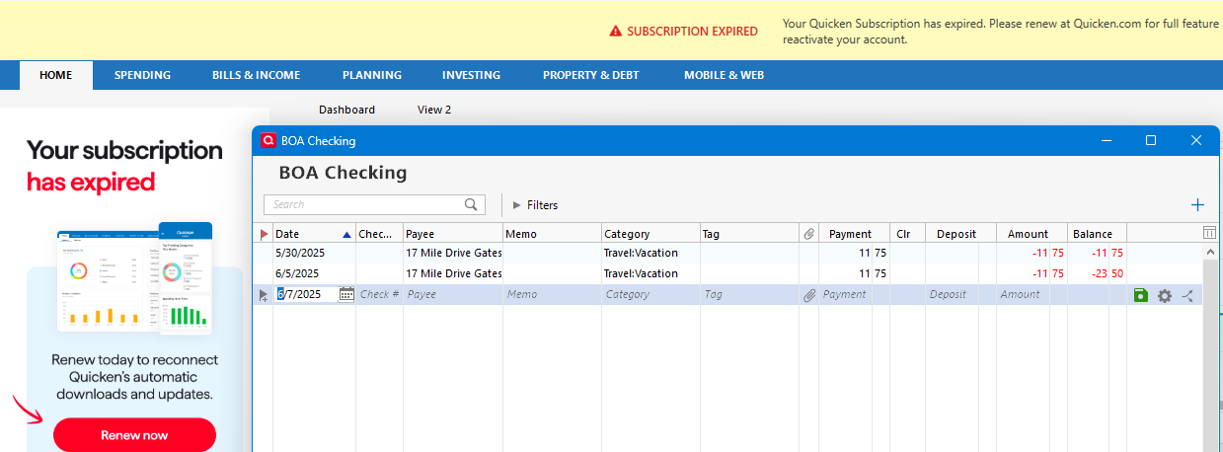
Task: Click the plus icon to add transaction
Action: coord(1197,205)
